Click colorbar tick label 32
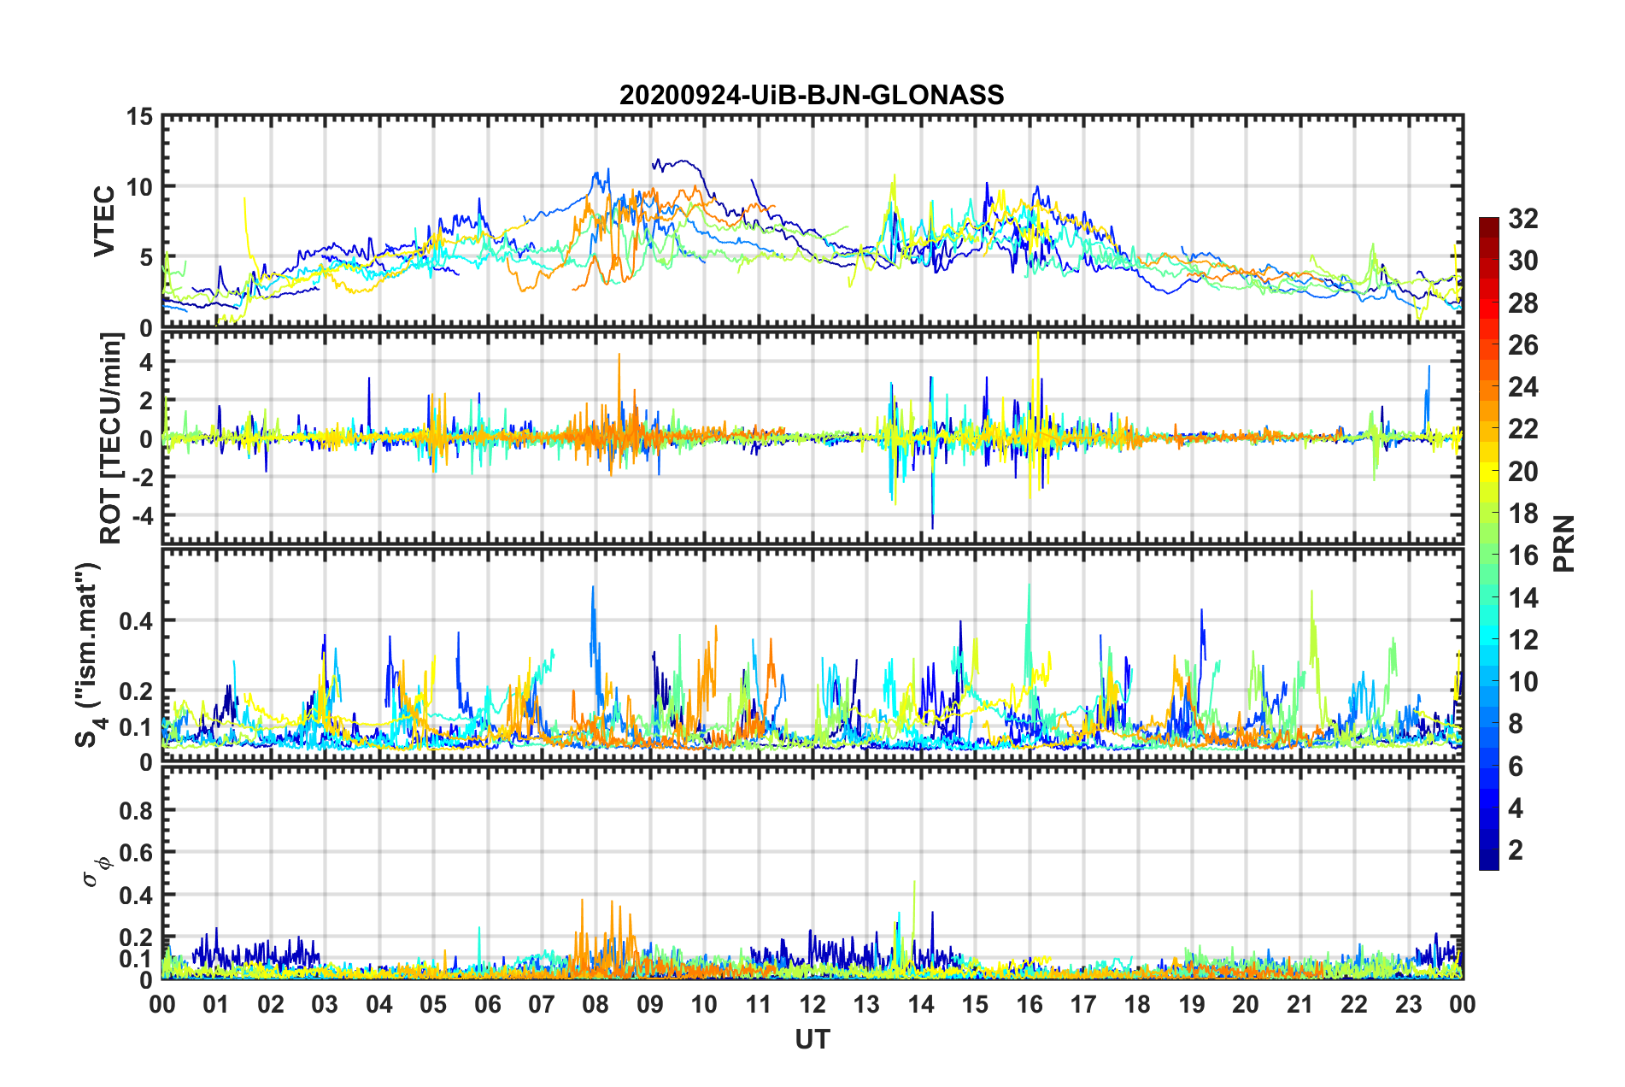 (x=1522, y=219)
